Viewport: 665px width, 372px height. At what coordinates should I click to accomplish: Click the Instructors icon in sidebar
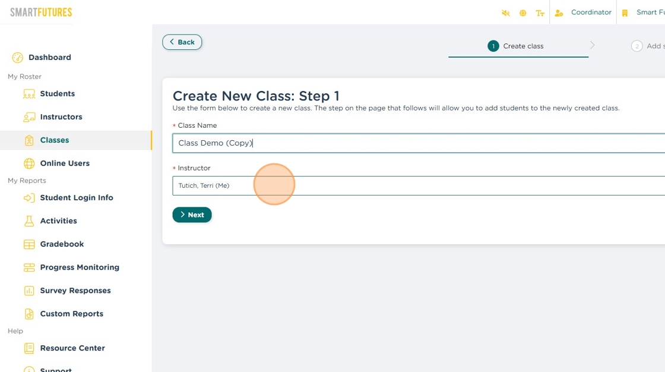[x=29, y=117]
